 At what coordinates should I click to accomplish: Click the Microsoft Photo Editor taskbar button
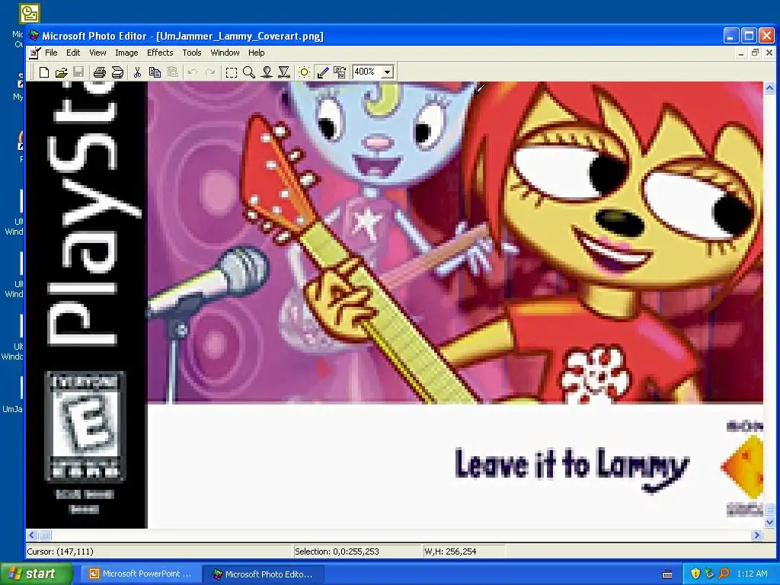point(264,574)
